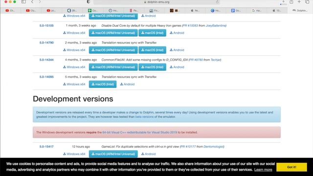Image resolution: width=313 pixels, height=176 pixels.
Task: Download macOS ARM/Intel Universal for 5.0-15105
Action: 113,33
